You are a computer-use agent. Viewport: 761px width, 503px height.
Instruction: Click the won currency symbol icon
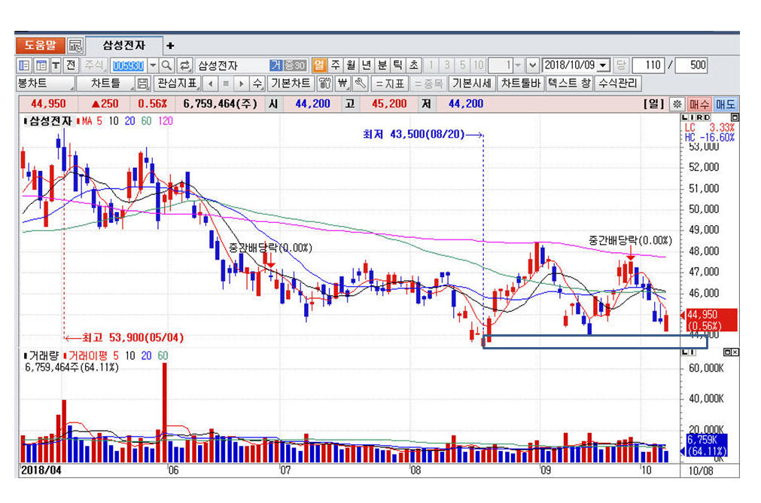(x=343, y=84)
